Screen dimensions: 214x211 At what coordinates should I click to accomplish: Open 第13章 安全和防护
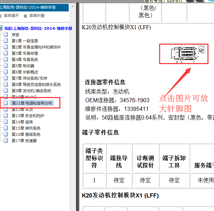click(28, 116)
